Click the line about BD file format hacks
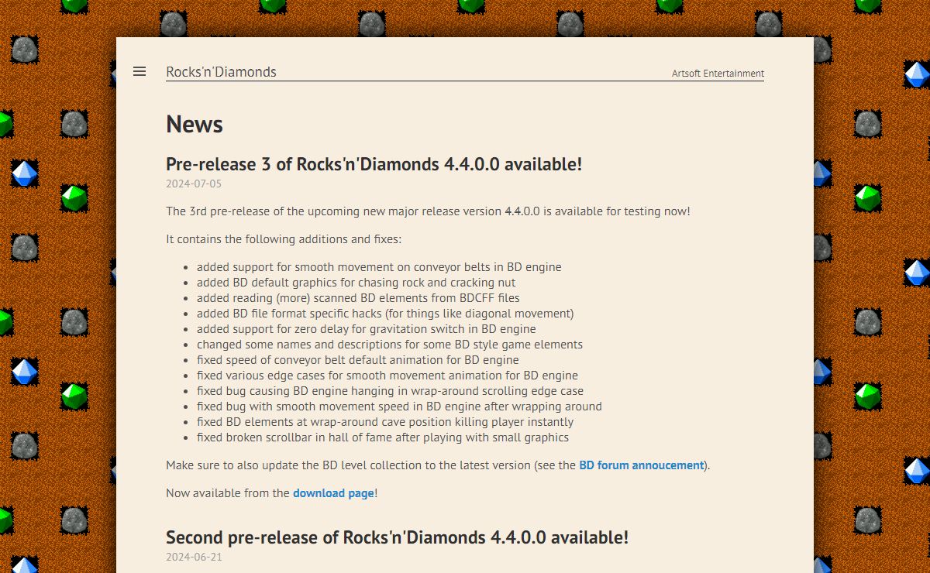 pos(385,314)
